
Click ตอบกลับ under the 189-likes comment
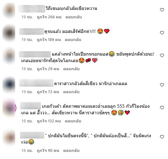click(x=73, y=40)
